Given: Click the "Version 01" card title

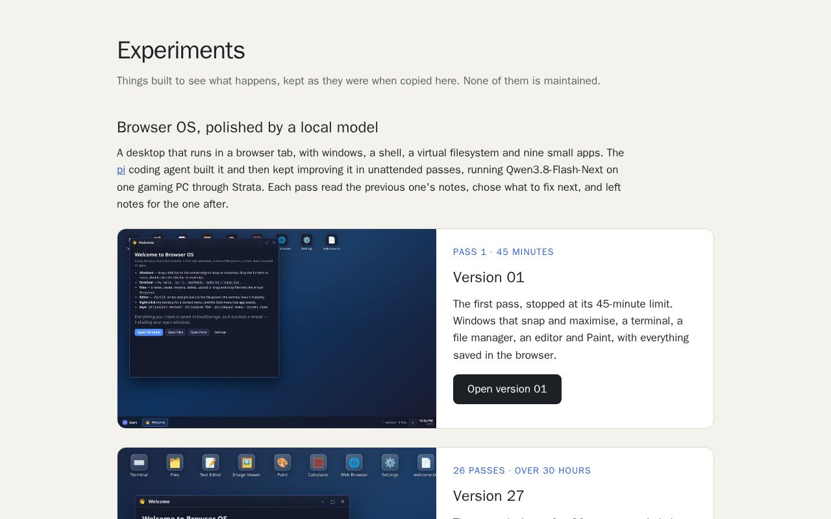Looking at the screenshot, I should (489, 277).
